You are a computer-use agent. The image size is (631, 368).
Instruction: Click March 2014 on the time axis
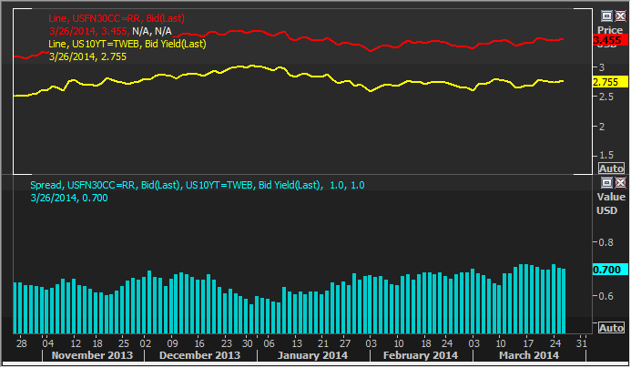coord(528,356)
